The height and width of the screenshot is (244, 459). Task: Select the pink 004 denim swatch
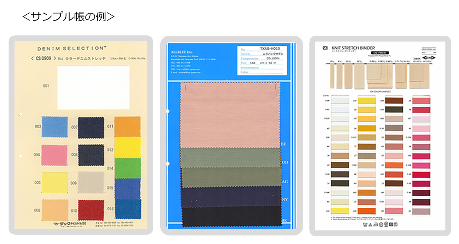pyautogui.click(x=54, y=155)
